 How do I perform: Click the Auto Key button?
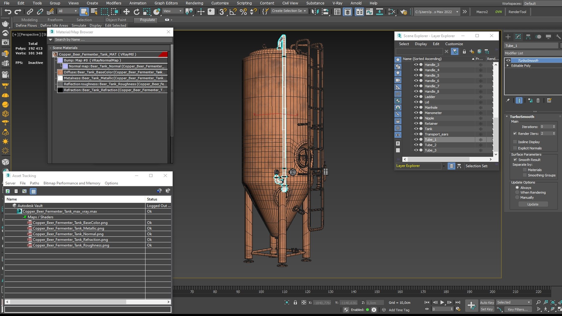point(487,303)
